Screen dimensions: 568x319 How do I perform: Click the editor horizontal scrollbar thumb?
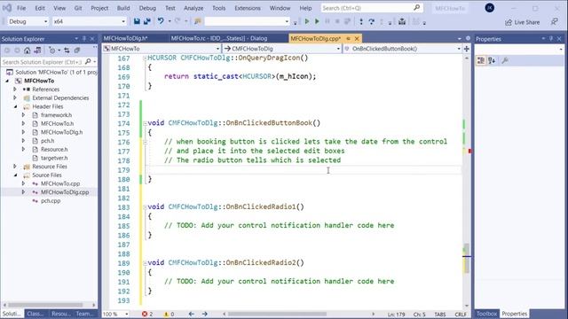point(277,314)
